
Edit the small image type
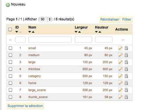(x=121, y=48)
